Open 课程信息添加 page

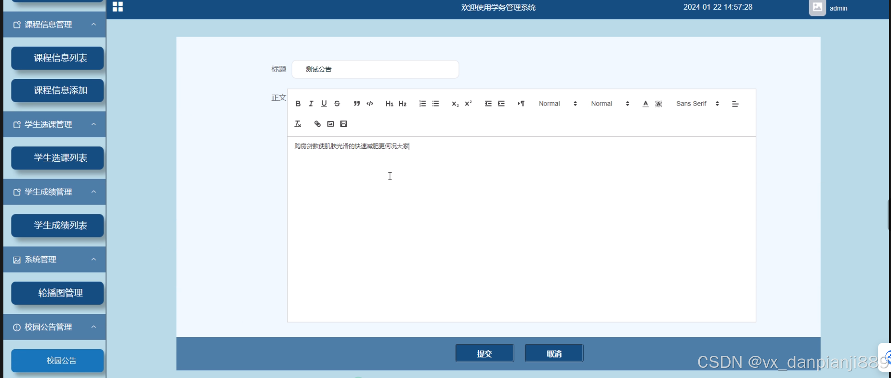(x=58, y=90)
